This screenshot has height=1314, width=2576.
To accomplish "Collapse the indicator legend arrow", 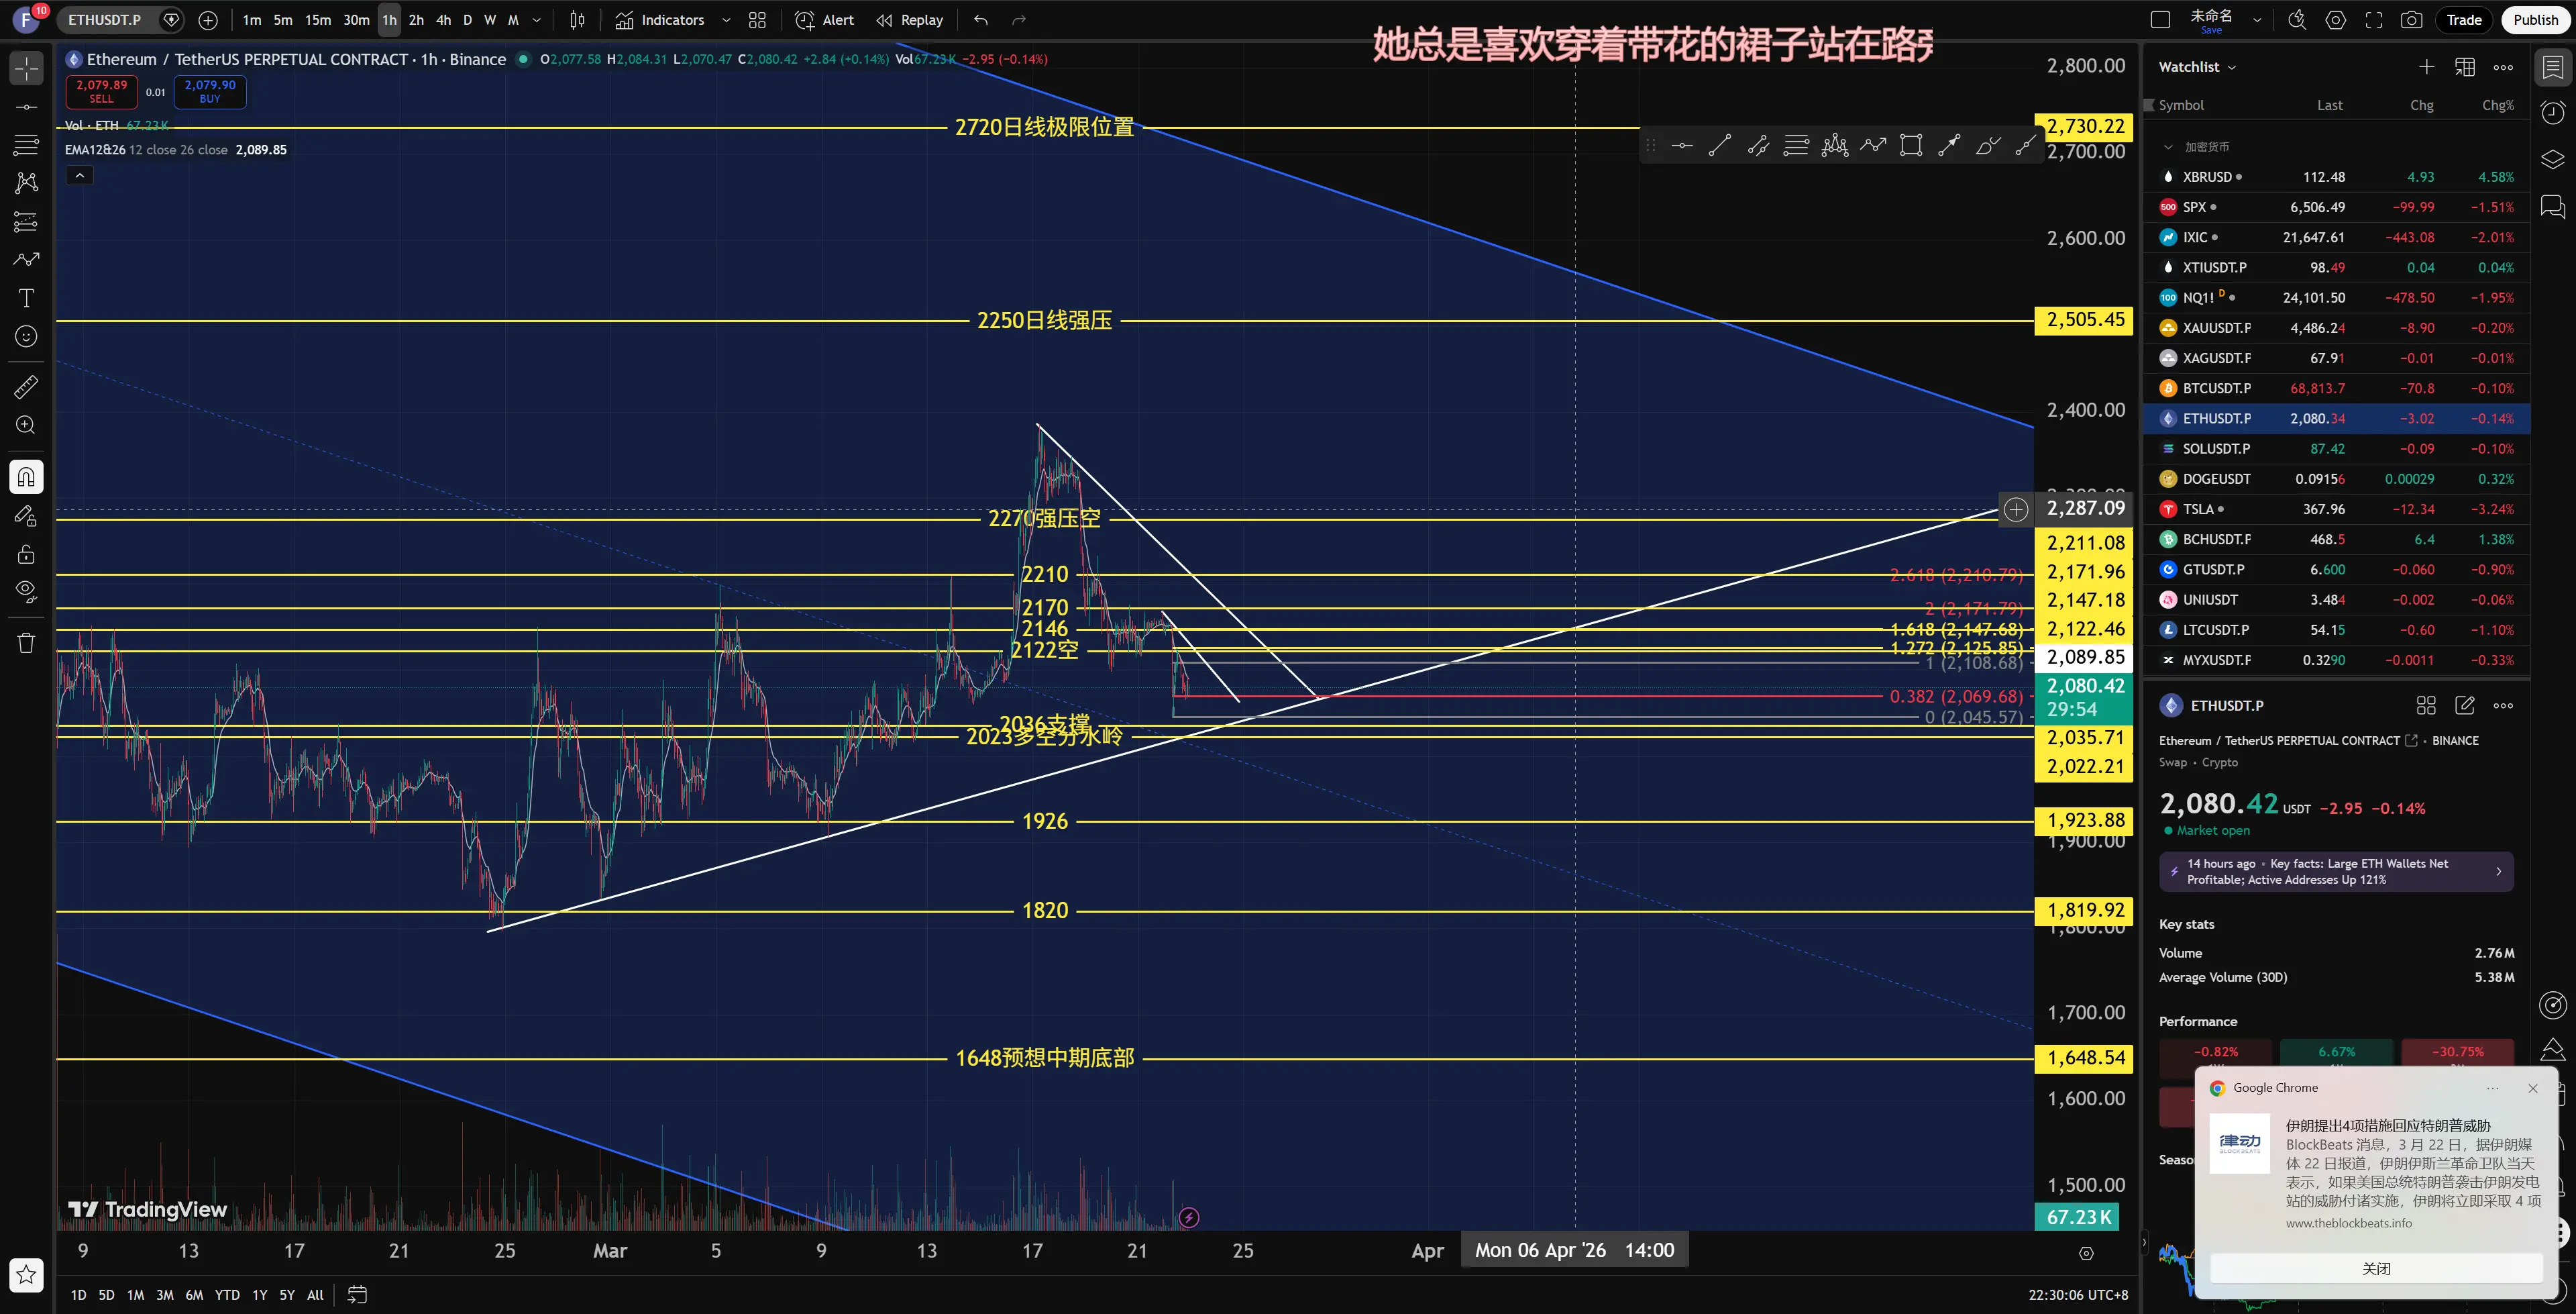I will [79, 176].
